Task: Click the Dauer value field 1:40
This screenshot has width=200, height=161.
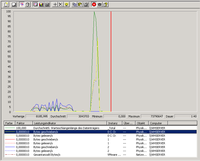Action: [186, 116]
